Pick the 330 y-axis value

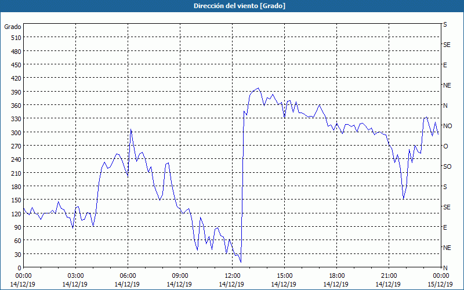(16, 119)
